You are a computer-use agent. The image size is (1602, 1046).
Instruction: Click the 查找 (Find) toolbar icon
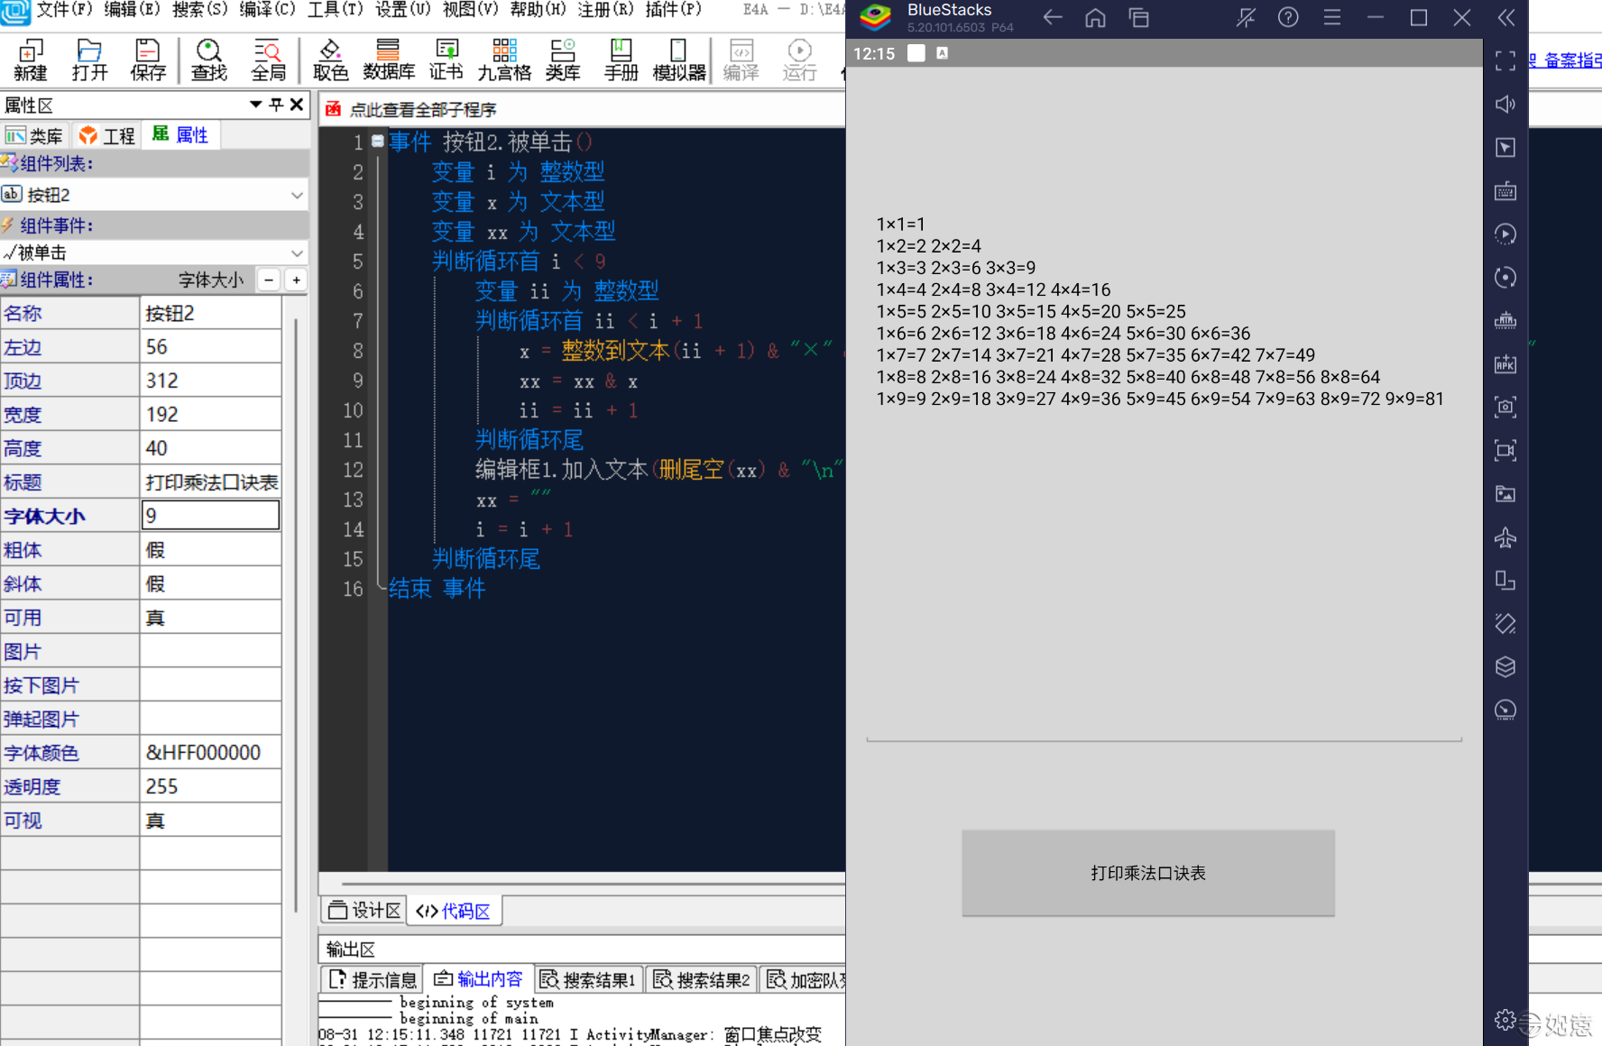pos(209,60)
